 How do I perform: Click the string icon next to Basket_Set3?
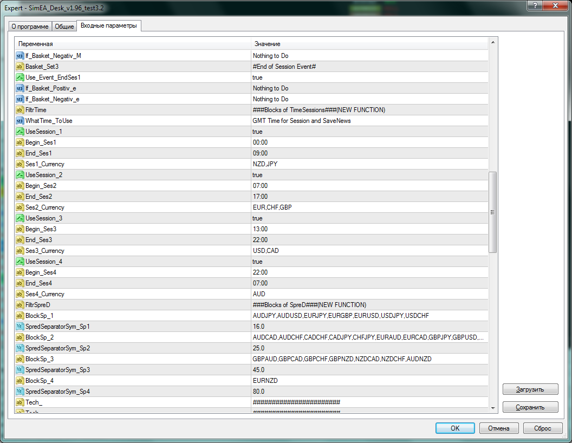tap(19, 67)
